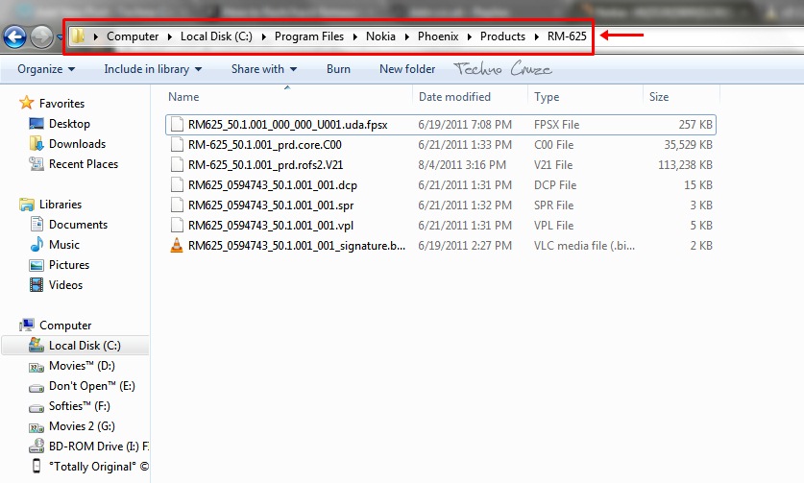Click the Libraries icon in sidebar
Screen dimensions: 804x483
(27, 205)
